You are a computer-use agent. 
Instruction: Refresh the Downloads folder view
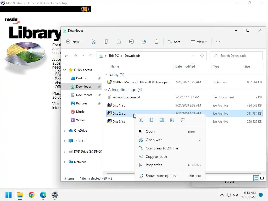[x=202, y=55]
